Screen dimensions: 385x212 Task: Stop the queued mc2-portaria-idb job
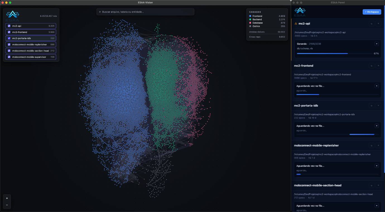click(x=377, y=126)
